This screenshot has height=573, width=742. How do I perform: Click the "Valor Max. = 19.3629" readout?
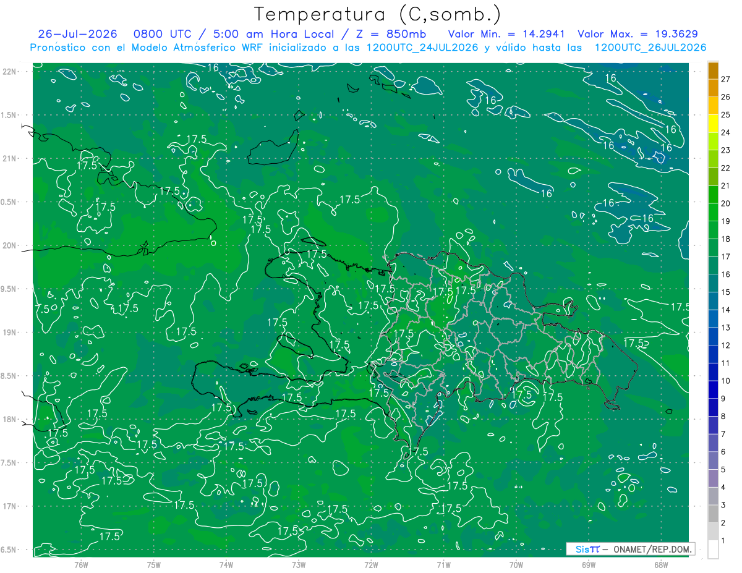click(638, 34)
